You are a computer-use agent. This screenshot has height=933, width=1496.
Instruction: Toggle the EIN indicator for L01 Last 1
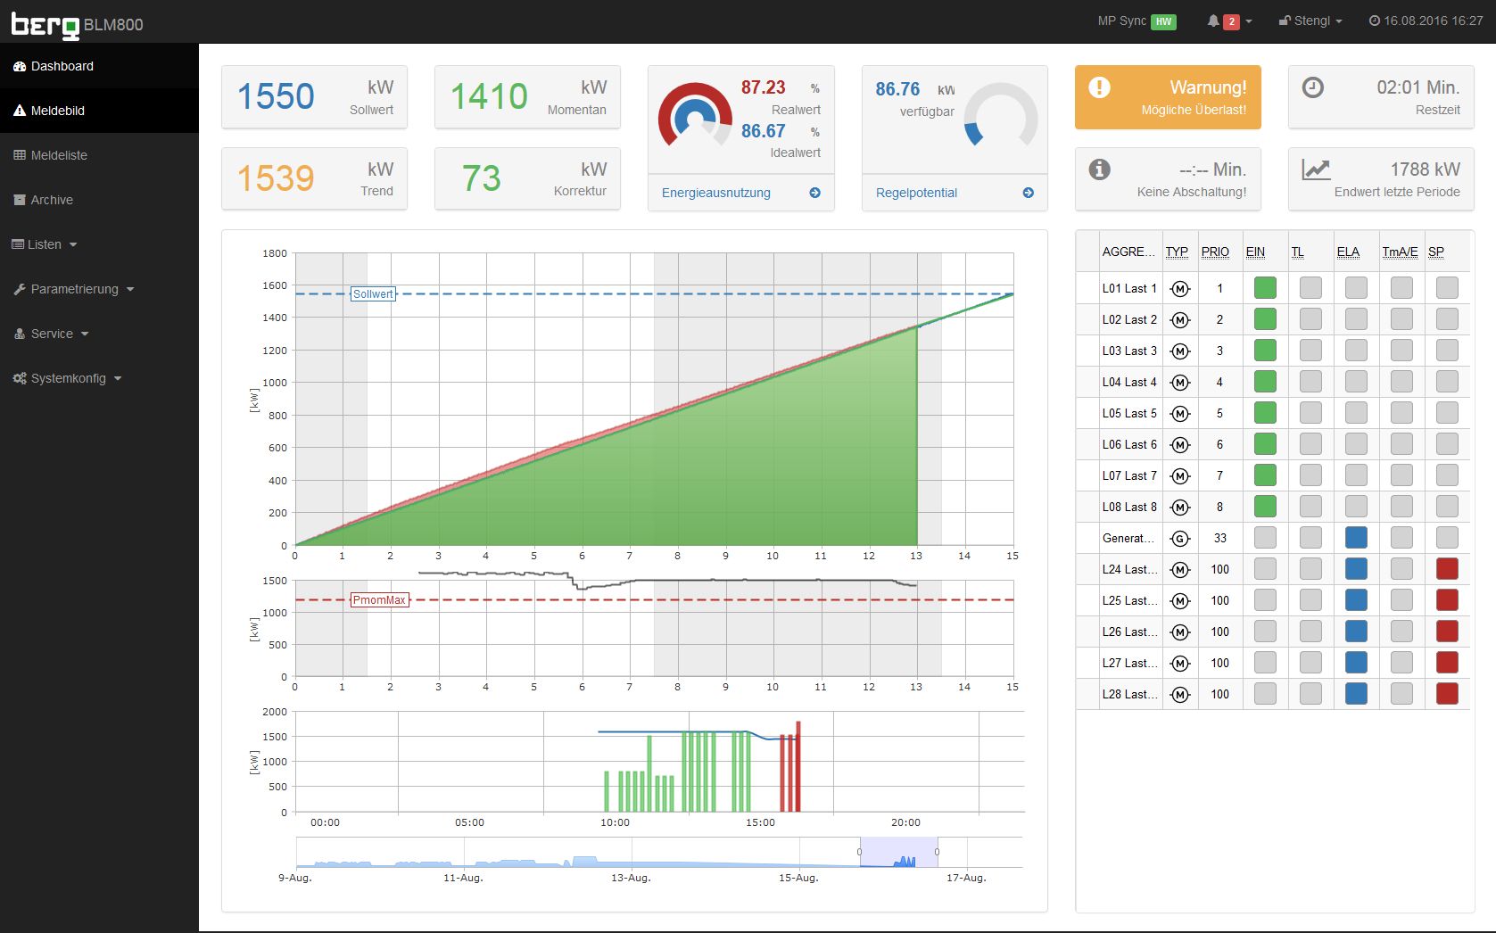[1265, 288]
